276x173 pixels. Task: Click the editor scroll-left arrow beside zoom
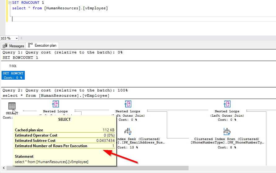pos(21,38)
